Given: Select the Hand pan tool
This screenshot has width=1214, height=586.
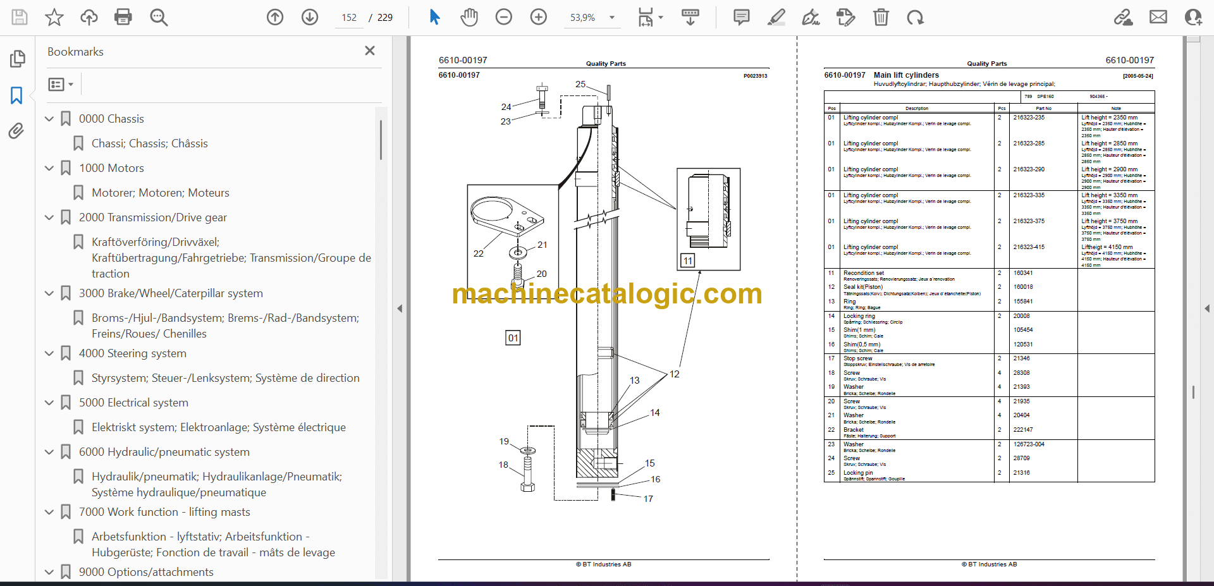Looking at the screenshot, I should point(469,17).
